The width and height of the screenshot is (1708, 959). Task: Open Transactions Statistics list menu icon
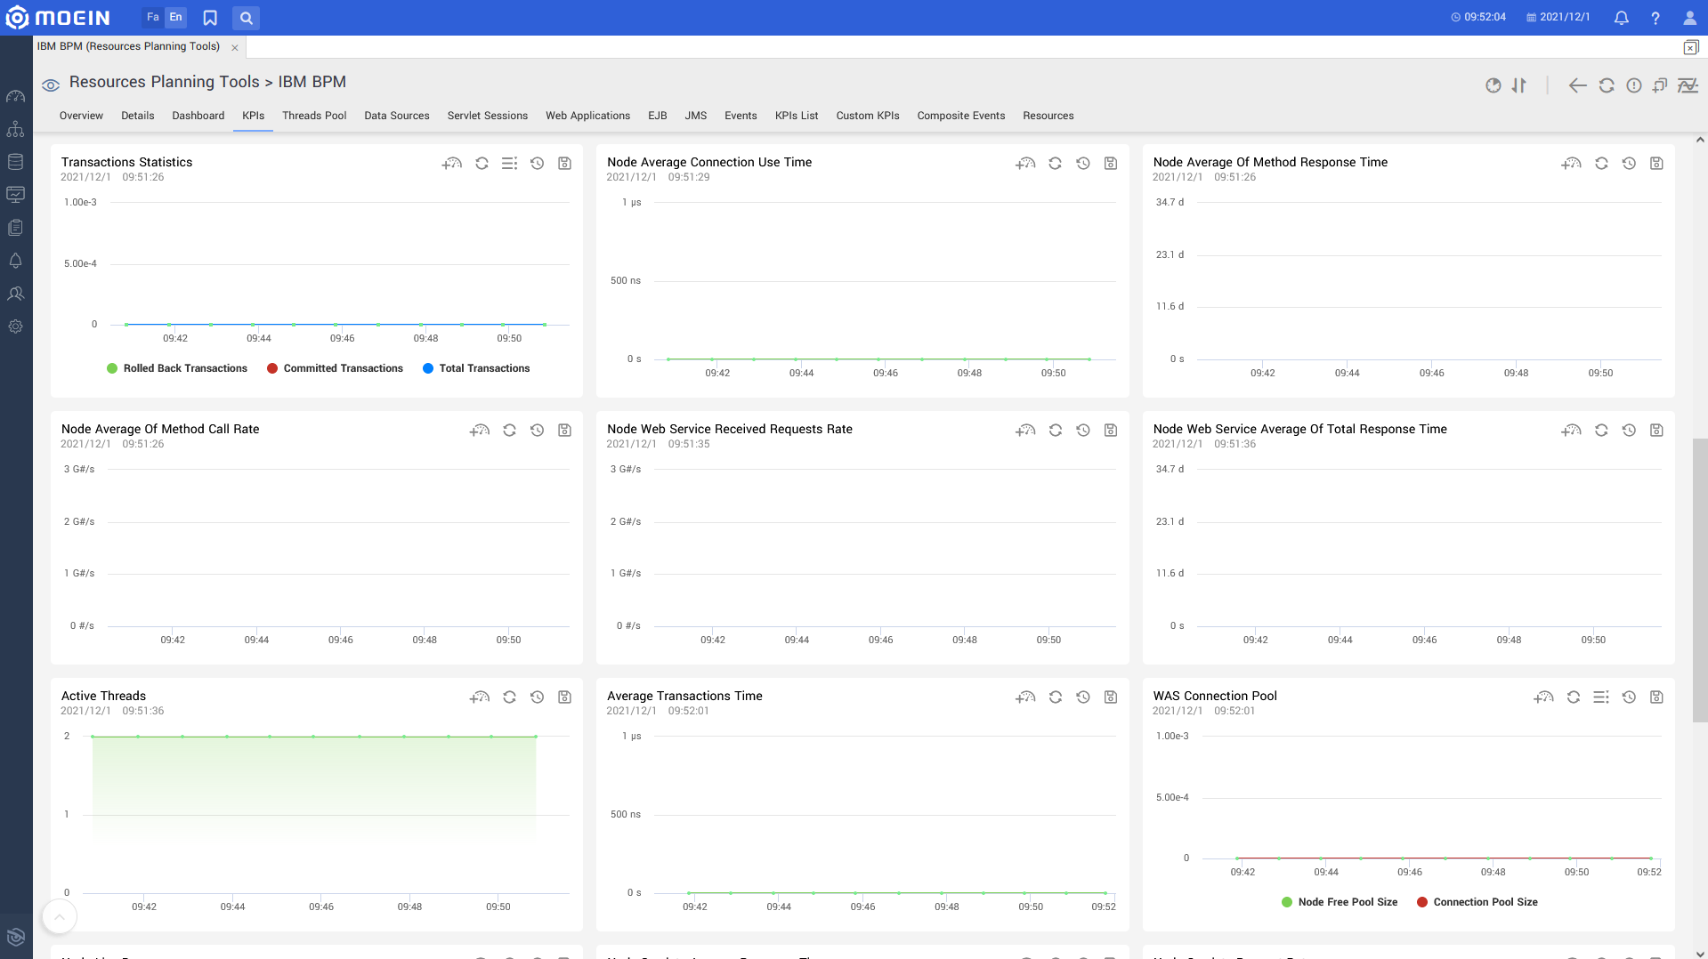509,164
